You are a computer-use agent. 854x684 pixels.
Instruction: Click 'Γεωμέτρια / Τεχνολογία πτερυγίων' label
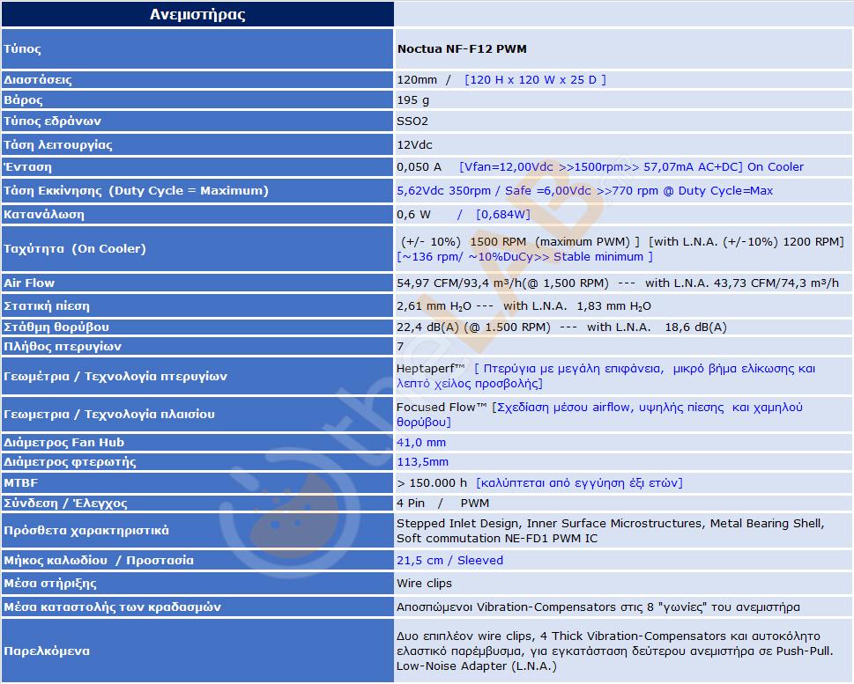(x=115, y=377)
